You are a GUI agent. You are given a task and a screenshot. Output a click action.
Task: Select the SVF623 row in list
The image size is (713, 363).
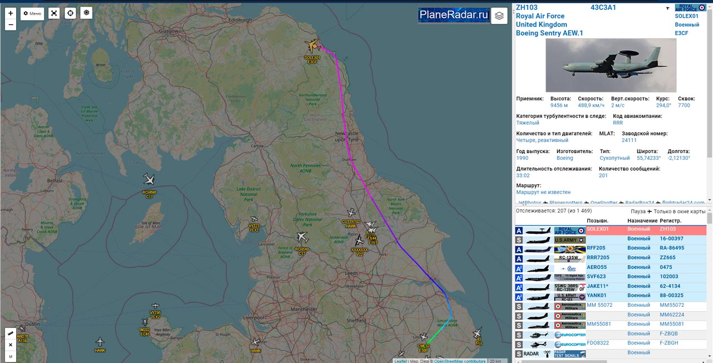point(611,277)
